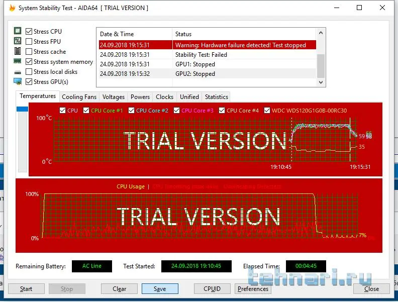This screenshot has width=398, height=302.
Task: Click the AC Line battery value
Action: 92,266
